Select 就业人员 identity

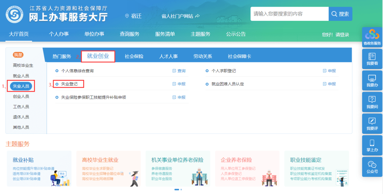tap(21, 76)
